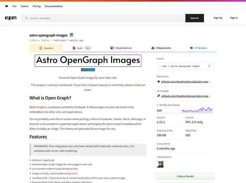Click the npm heart icon
246x183 pixels.
click(x=6, y=6)
